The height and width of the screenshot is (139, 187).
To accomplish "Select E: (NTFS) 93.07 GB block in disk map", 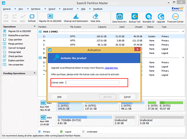I will coord(171,106).
